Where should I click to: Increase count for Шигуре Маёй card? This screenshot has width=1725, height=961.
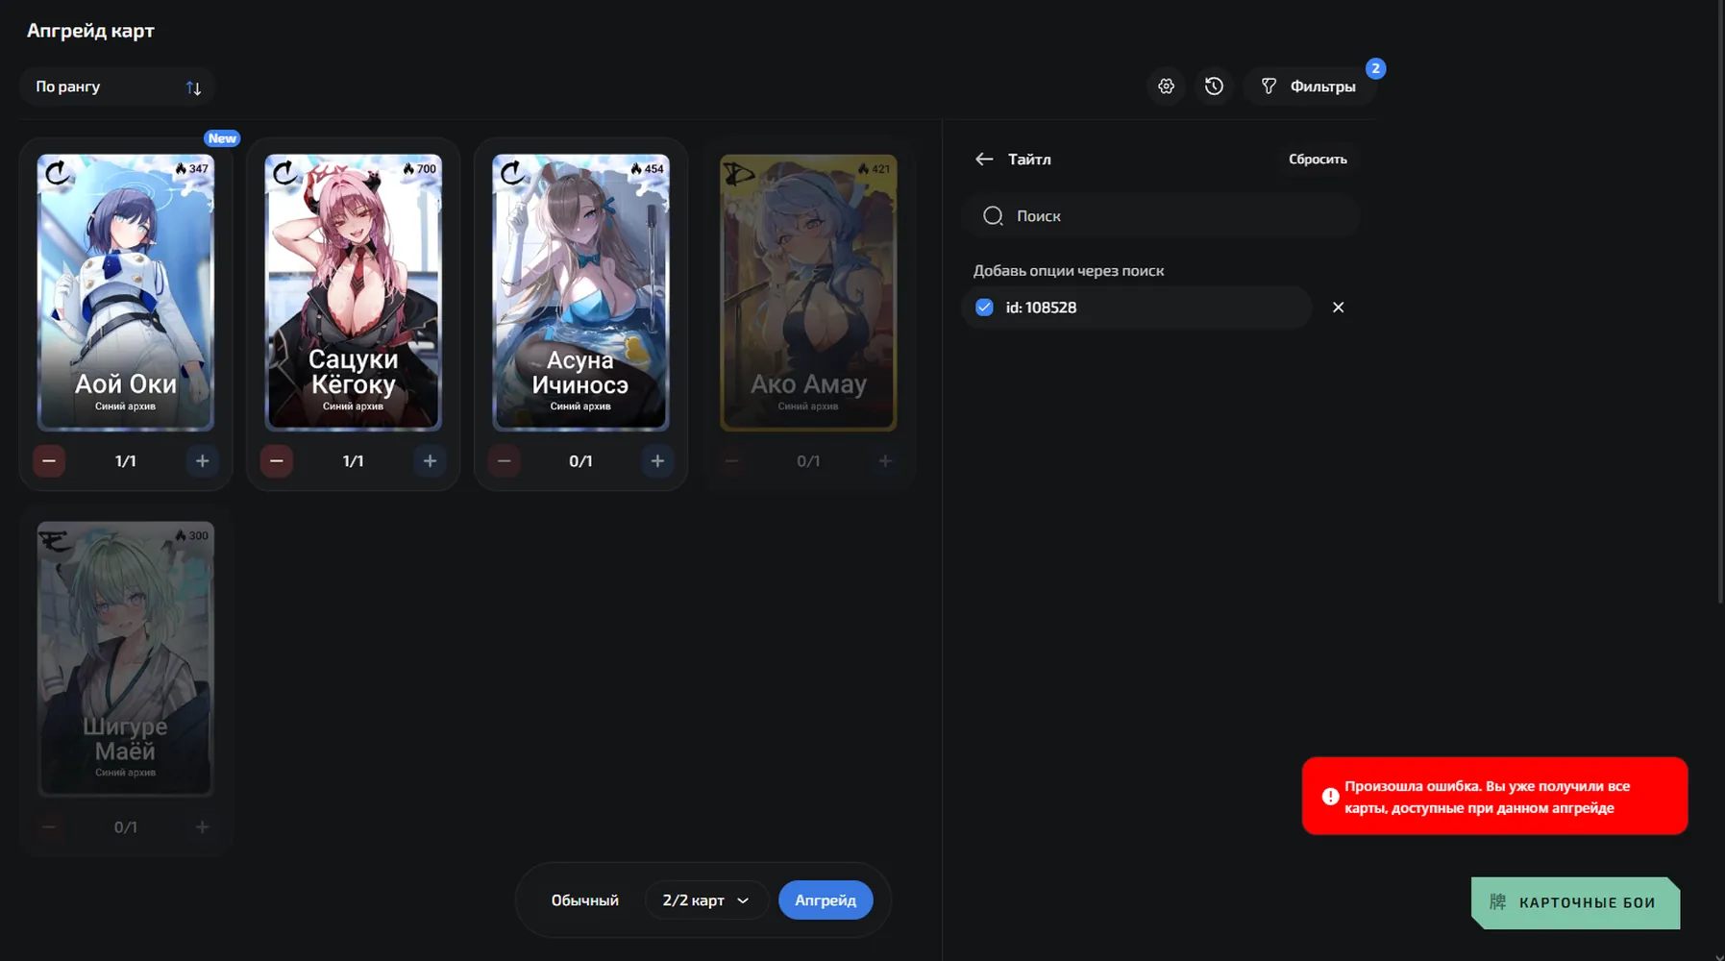202,827
